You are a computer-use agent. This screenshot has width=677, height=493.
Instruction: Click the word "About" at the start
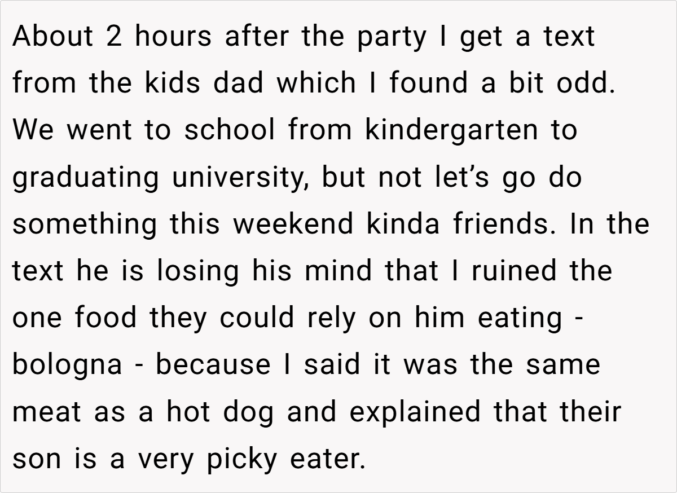click(x=53, y=37)
